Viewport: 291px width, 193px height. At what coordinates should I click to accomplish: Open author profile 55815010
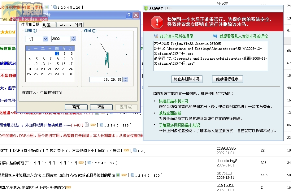pyautogui.click(x=225, y=185)
